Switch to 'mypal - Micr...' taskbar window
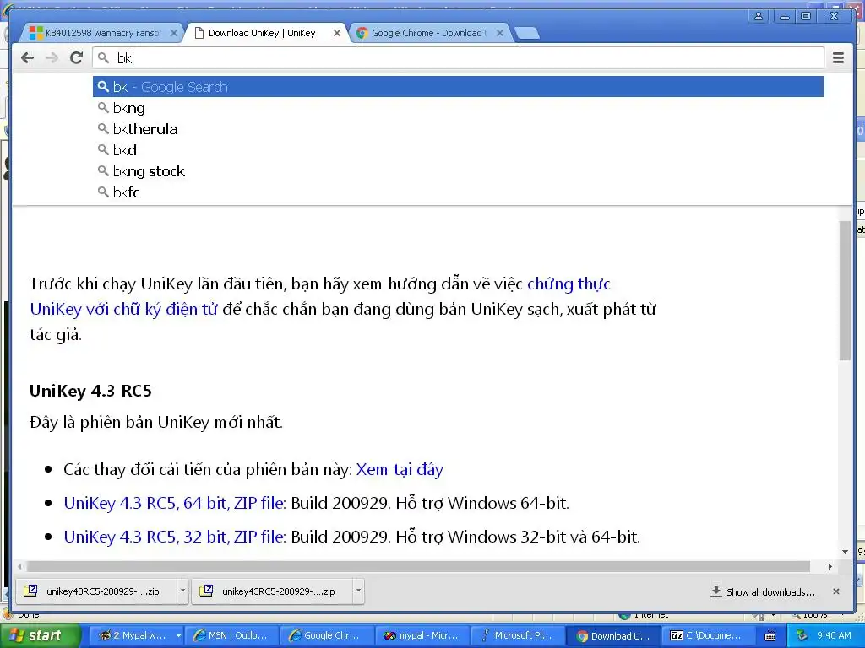The height and width of the screenshot is (648, 865). tap(422, 636)
